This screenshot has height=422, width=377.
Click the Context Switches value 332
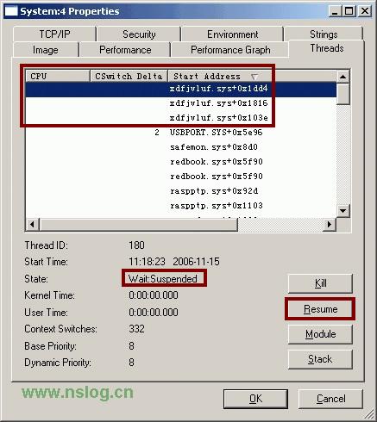[x=136, y=329]
